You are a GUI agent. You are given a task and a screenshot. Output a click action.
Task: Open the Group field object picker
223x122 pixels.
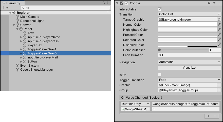(219, 90)
